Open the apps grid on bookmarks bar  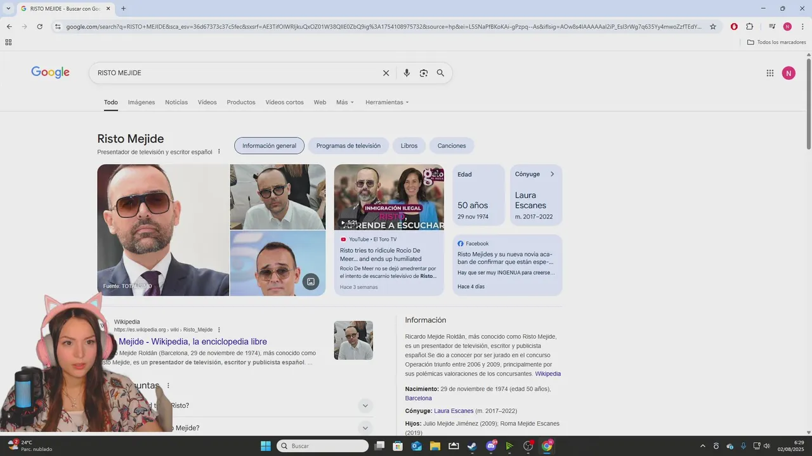click(x=8, y=42)
